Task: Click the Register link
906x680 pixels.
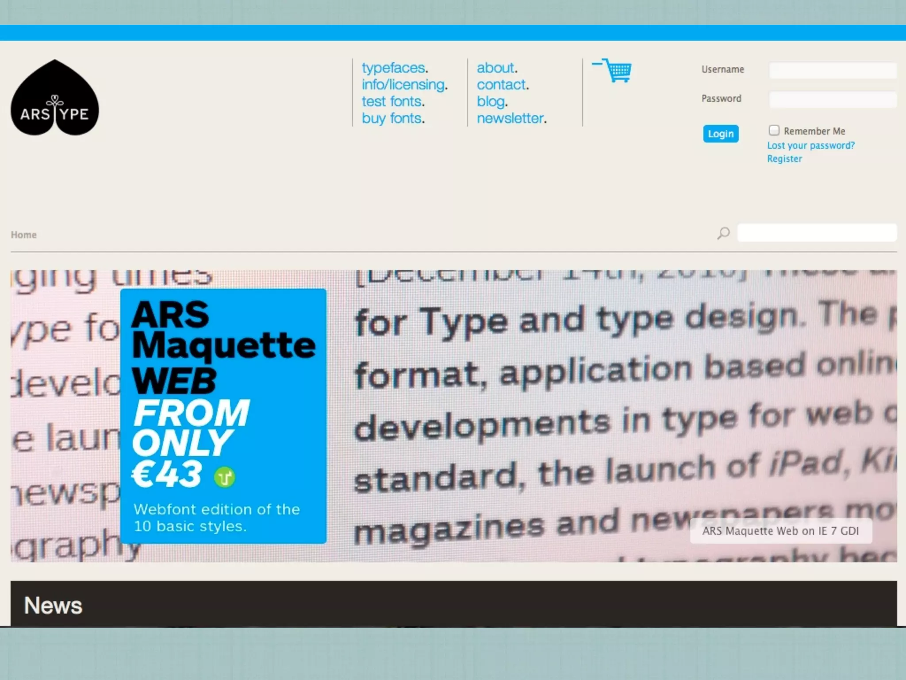Action: point(784,158)
